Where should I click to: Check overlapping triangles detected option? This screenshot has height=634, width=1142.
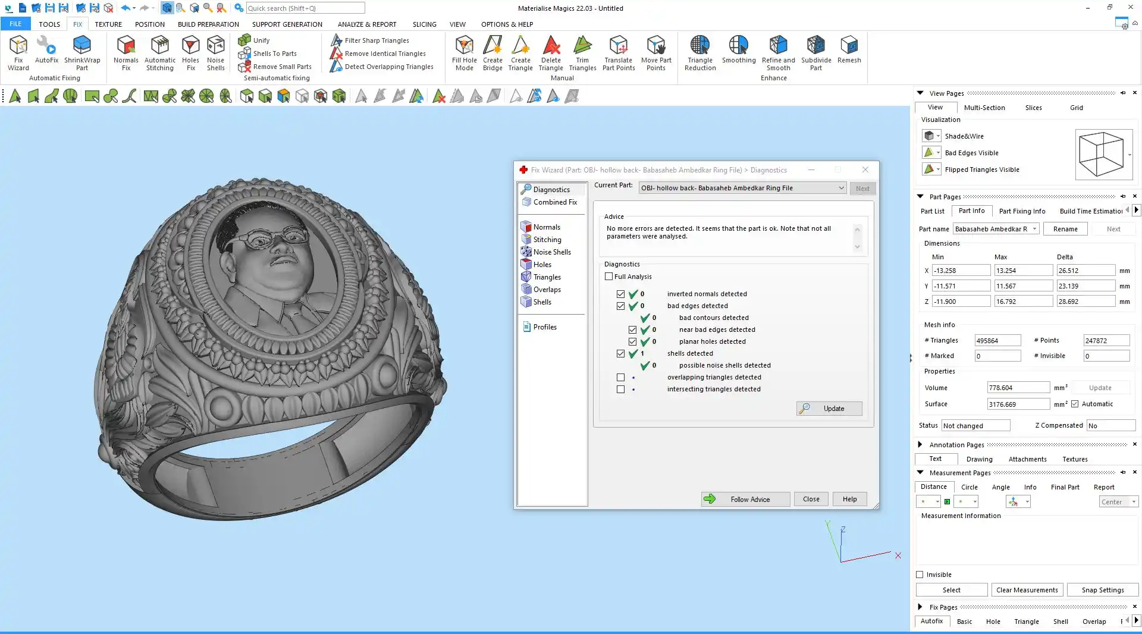click(x=620, y=377)
